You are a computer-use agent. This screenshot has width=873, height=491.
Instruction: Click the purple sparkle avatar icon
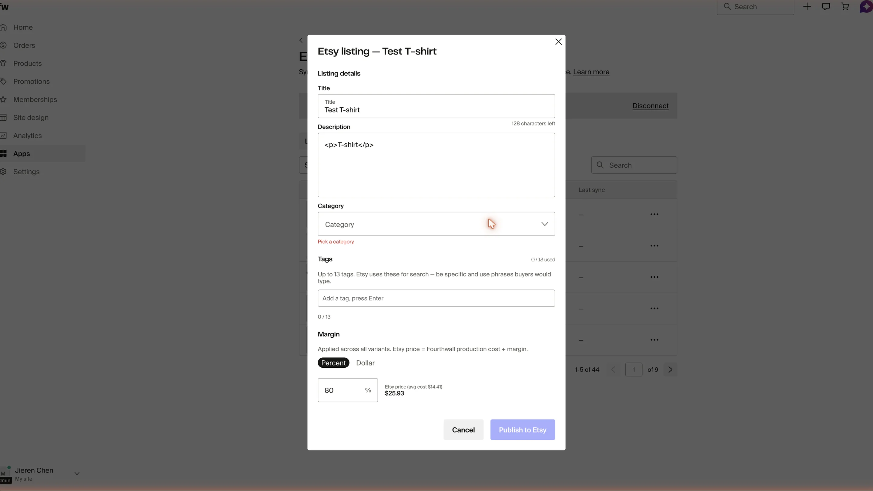[x=866, y=7]
